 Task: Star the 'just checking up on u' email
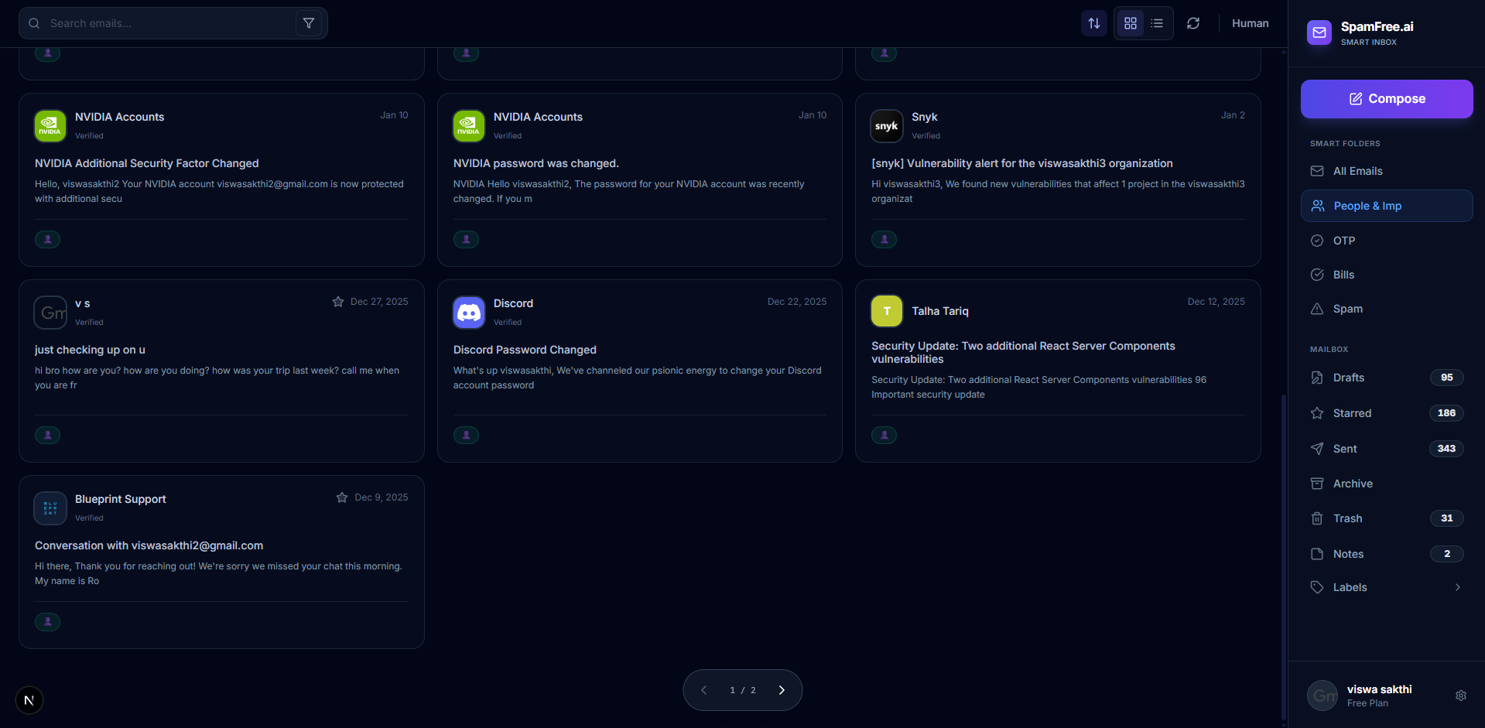(338, 302)
